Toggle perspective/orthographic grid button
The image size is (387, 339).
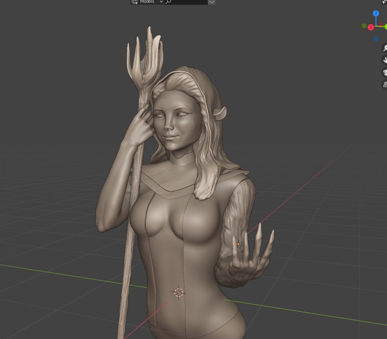pyautogui.click(x=385, y=85)
